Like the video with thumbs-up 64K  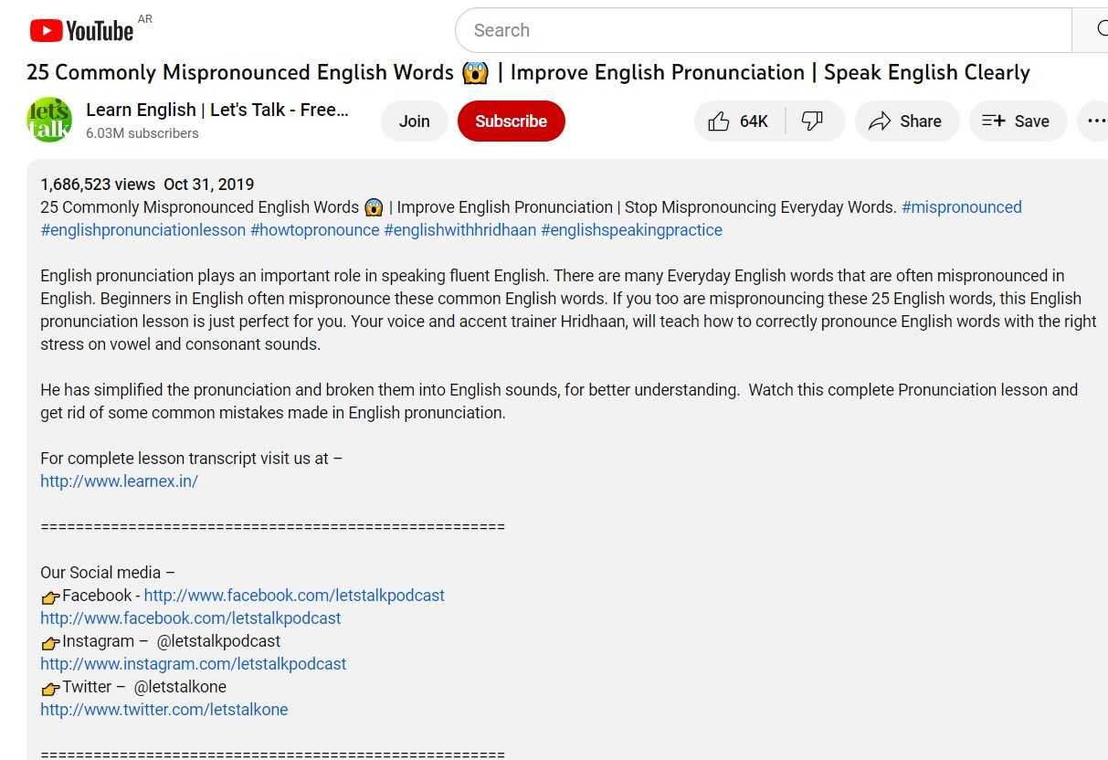[740, 121]
